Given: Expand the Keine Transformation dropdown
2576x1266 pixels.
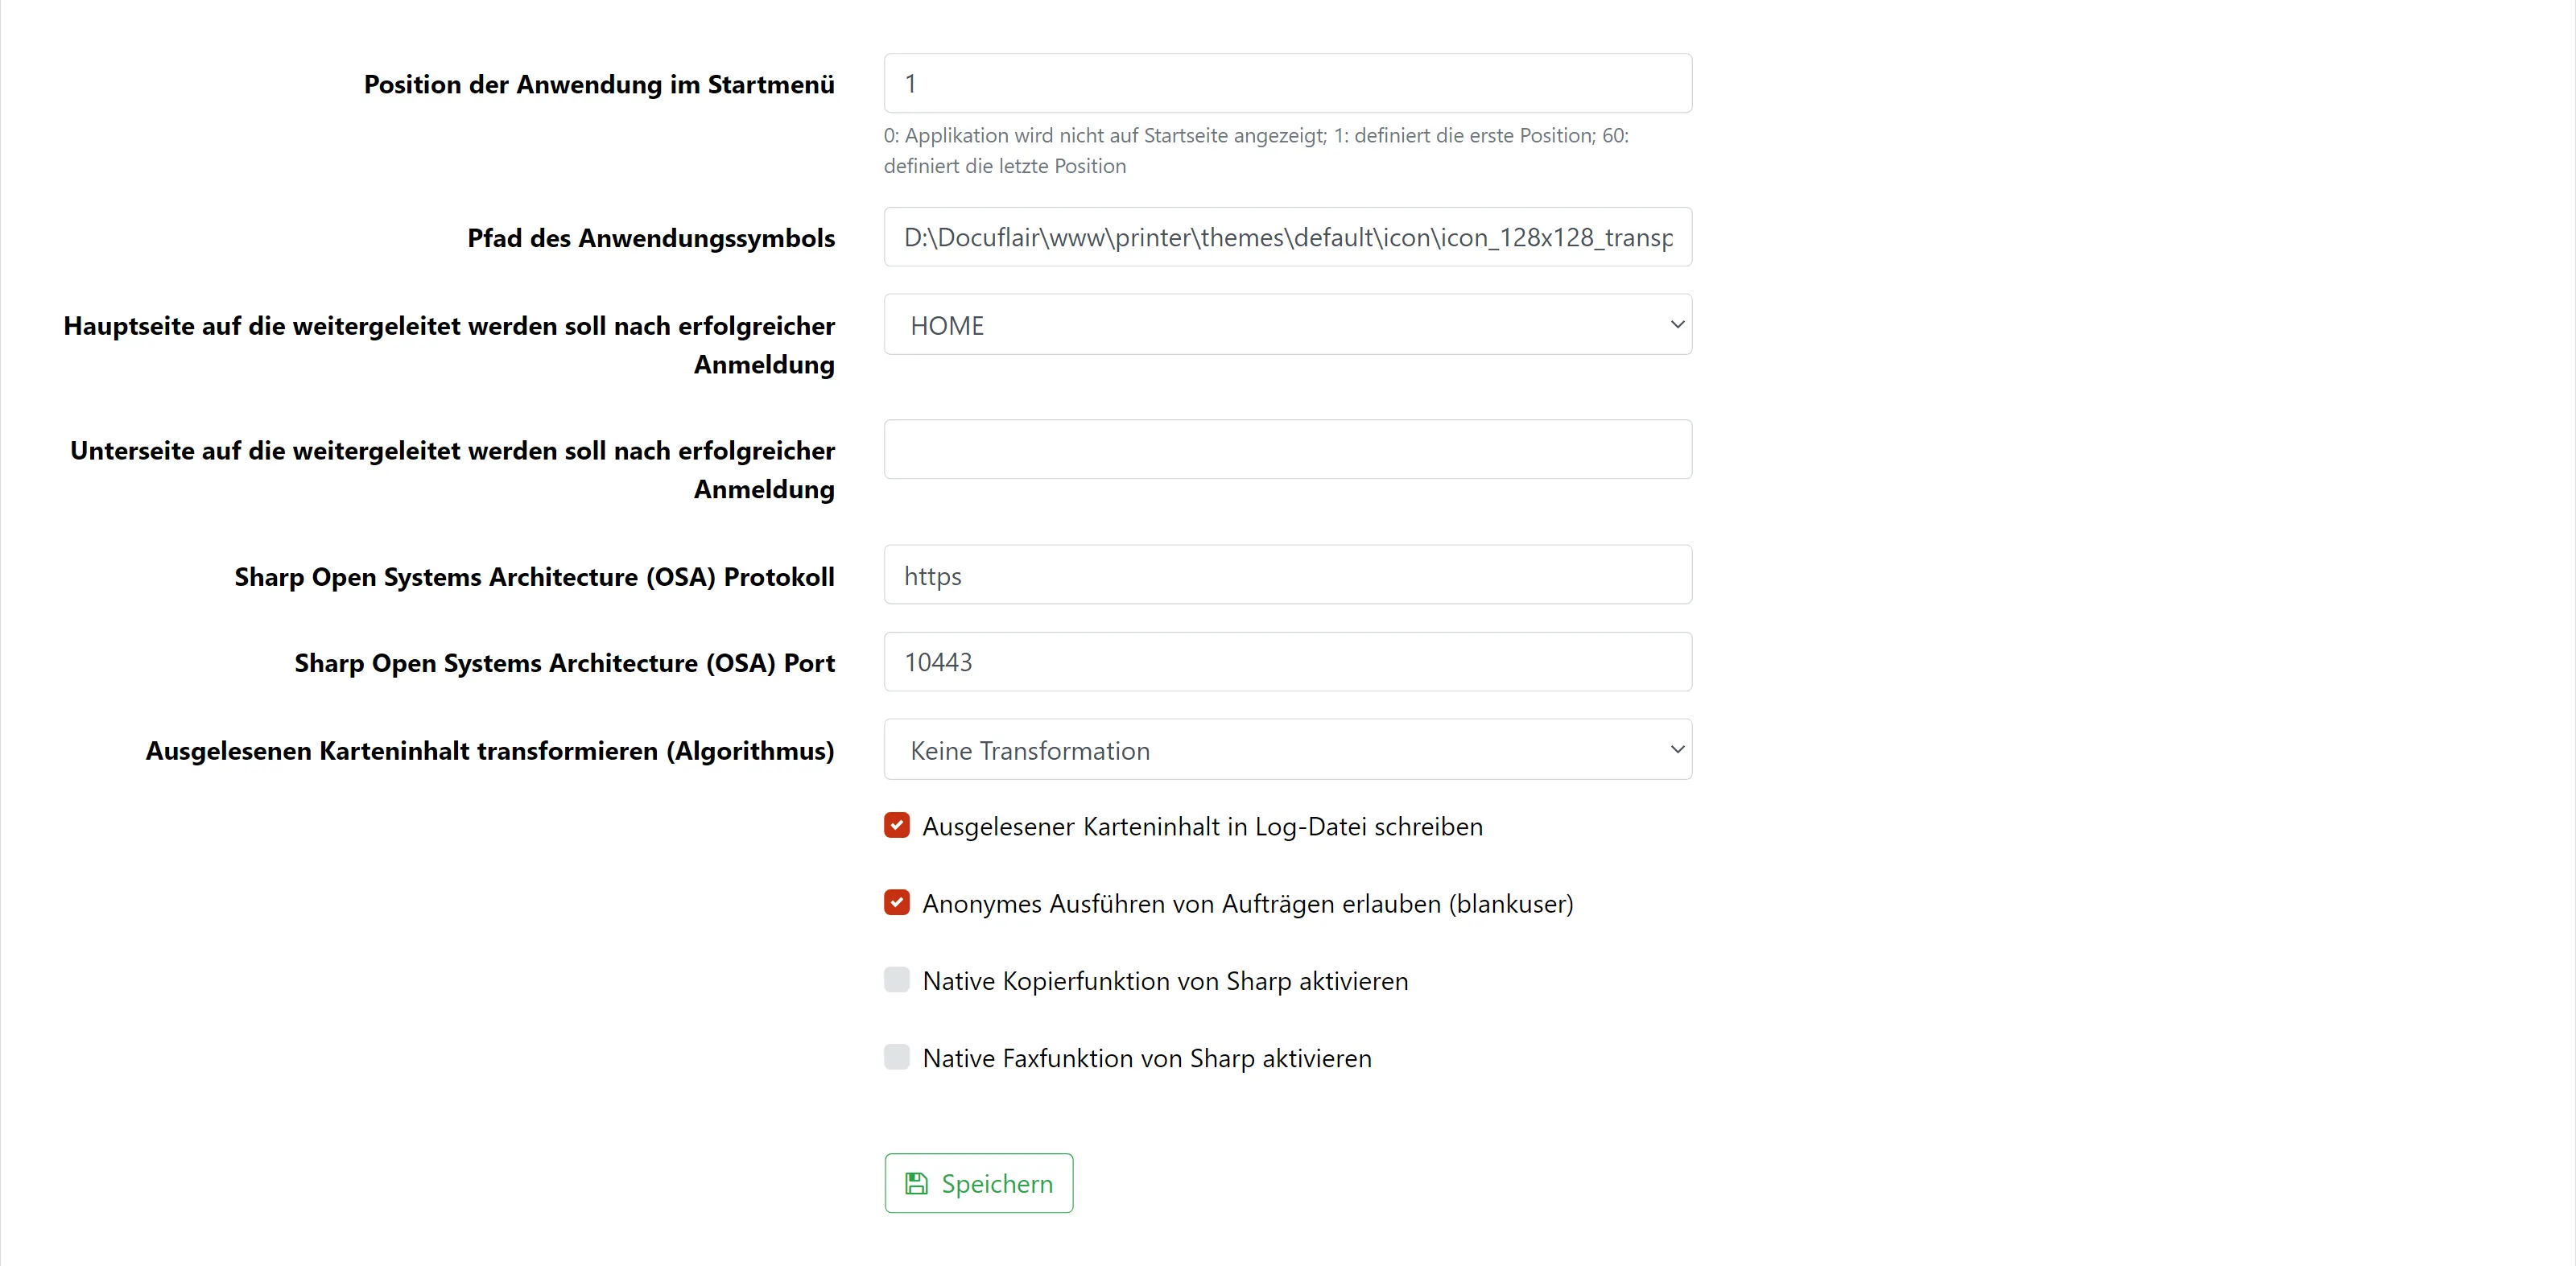Looking at the screenshot, I should (x=1286, y=750).
